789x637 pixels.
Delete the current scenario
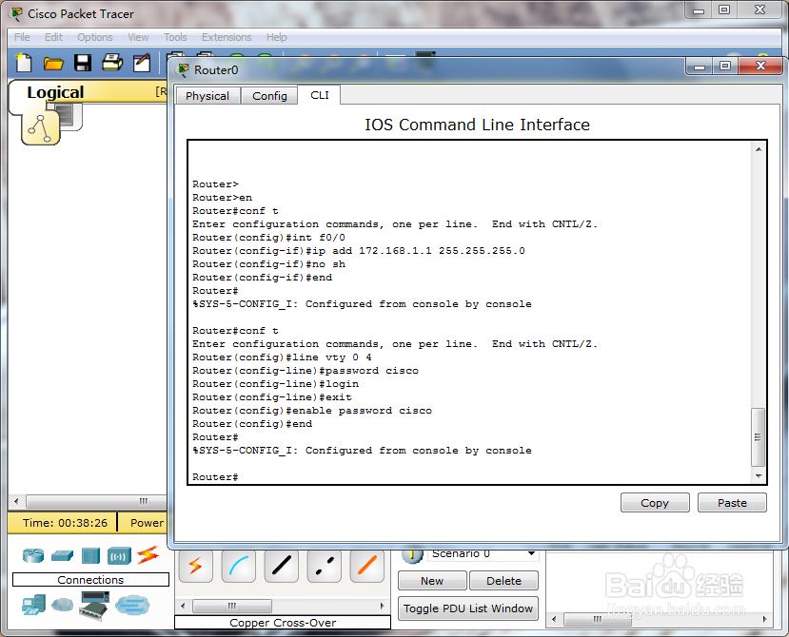pyautogui.click(x=503, y=581)
